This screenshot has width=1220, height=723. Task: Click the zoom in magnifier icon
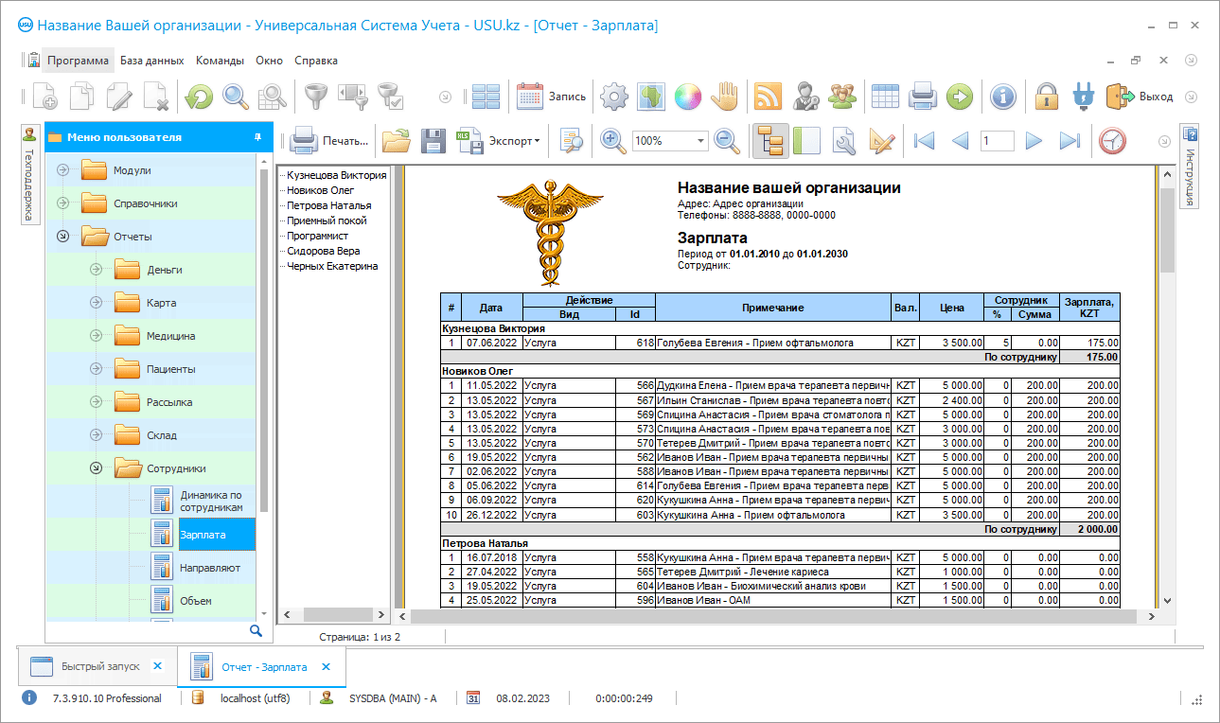tap(613, 141)
